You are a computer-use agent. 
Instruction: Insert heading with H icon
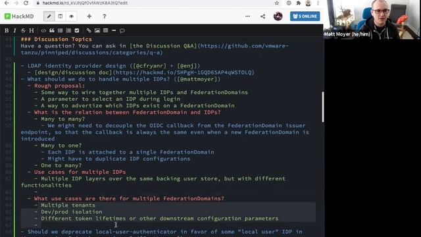(32, 31)
